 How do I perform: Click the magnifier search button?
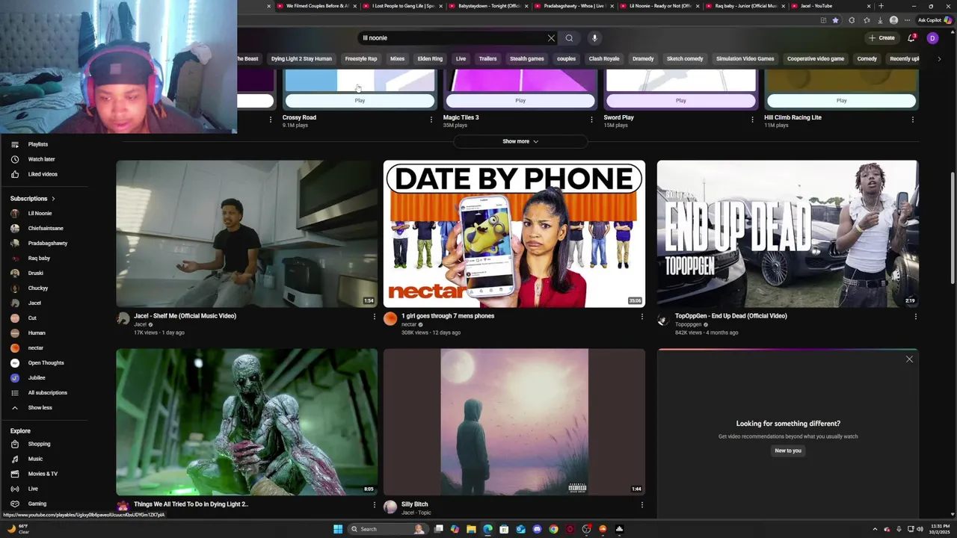(569, 38)
